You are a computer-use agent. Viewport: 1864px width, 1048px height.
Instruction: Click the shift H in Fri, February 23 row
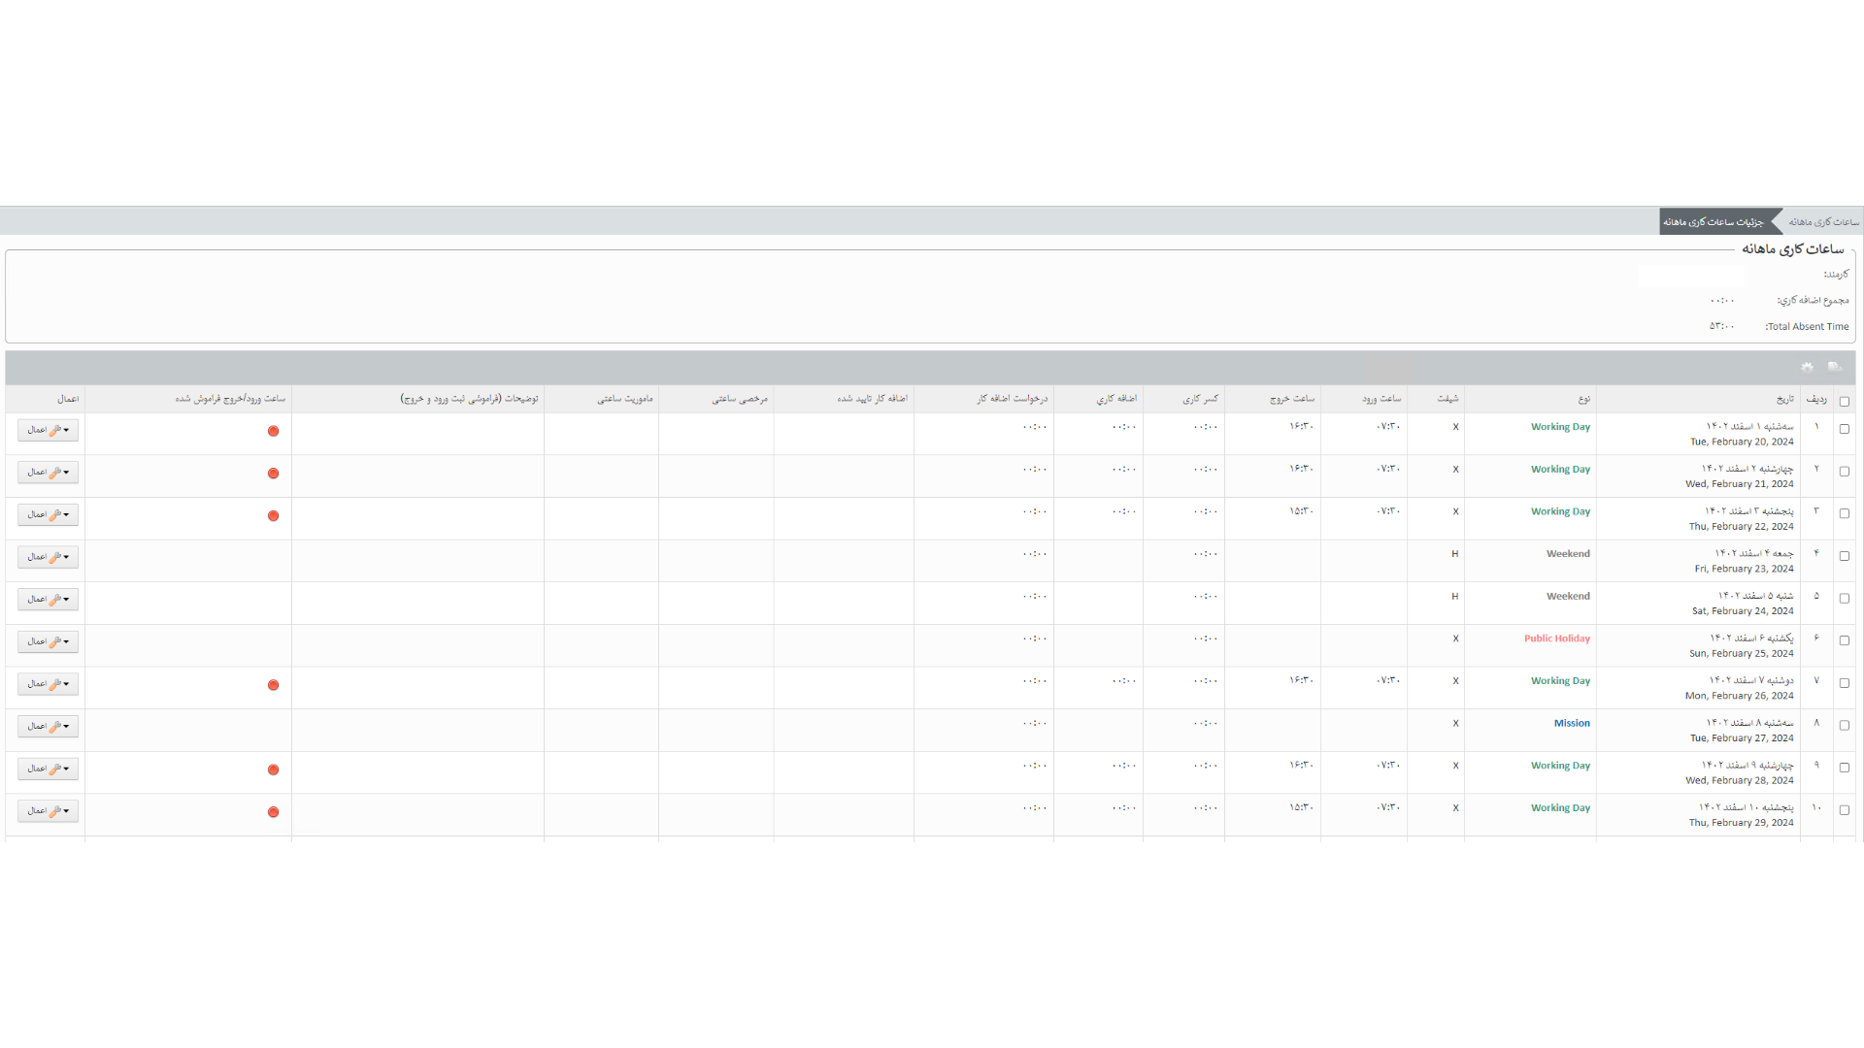tap(1454, 554)
